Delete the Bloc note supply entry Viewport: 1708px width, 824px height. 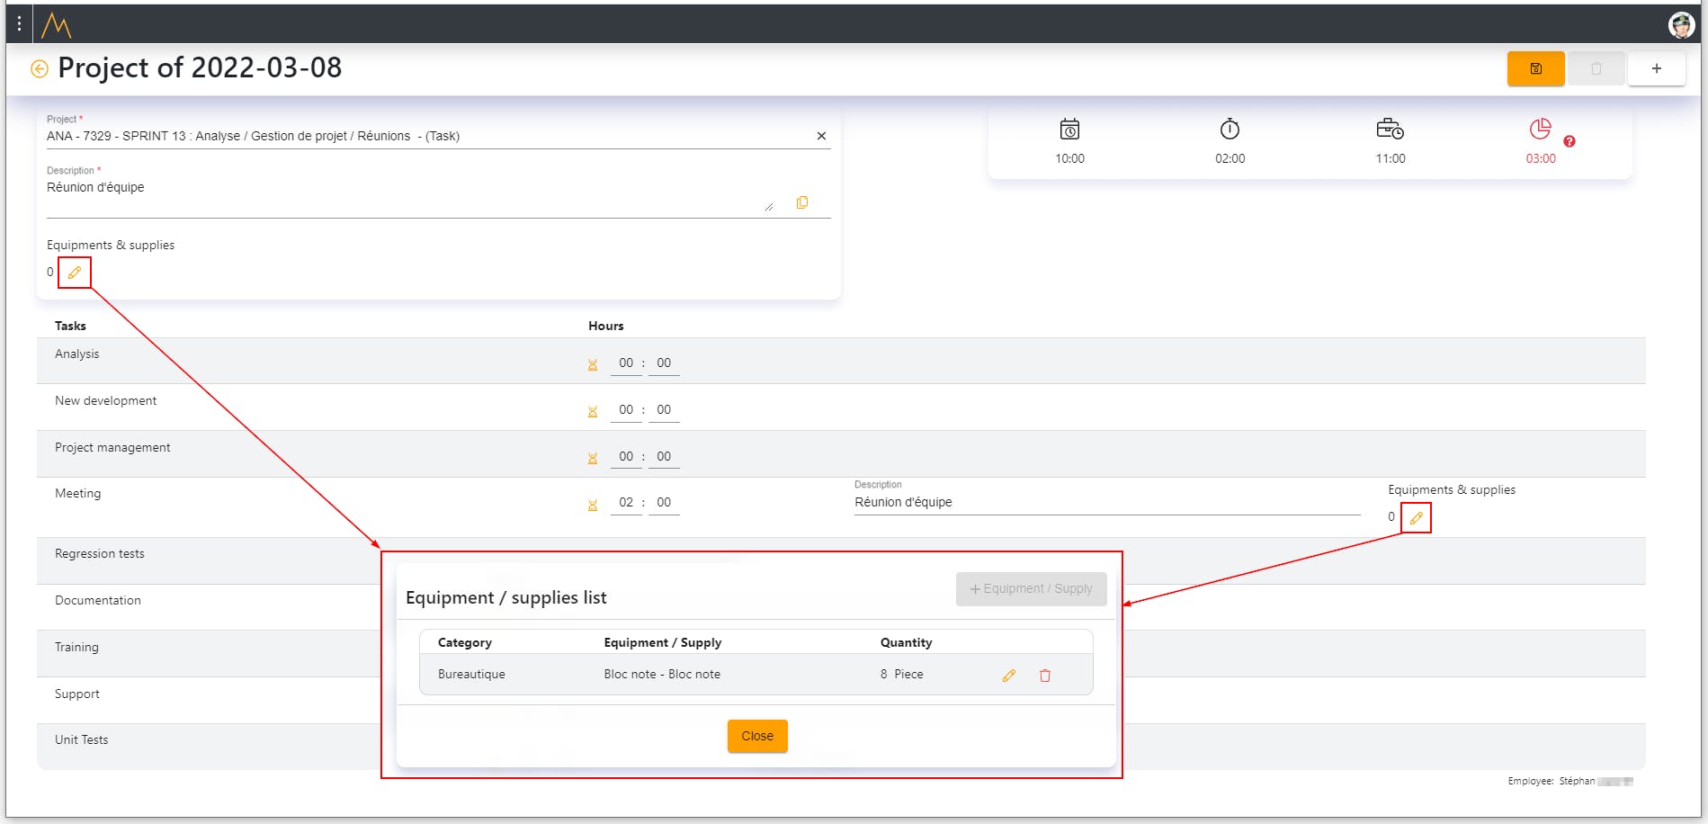pos(1045,676)
